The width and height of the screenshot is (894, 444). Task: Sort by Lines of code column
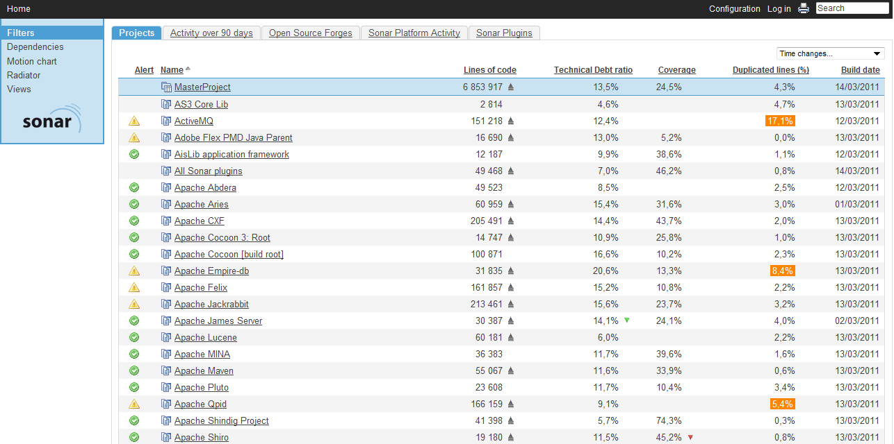(489, 70)
